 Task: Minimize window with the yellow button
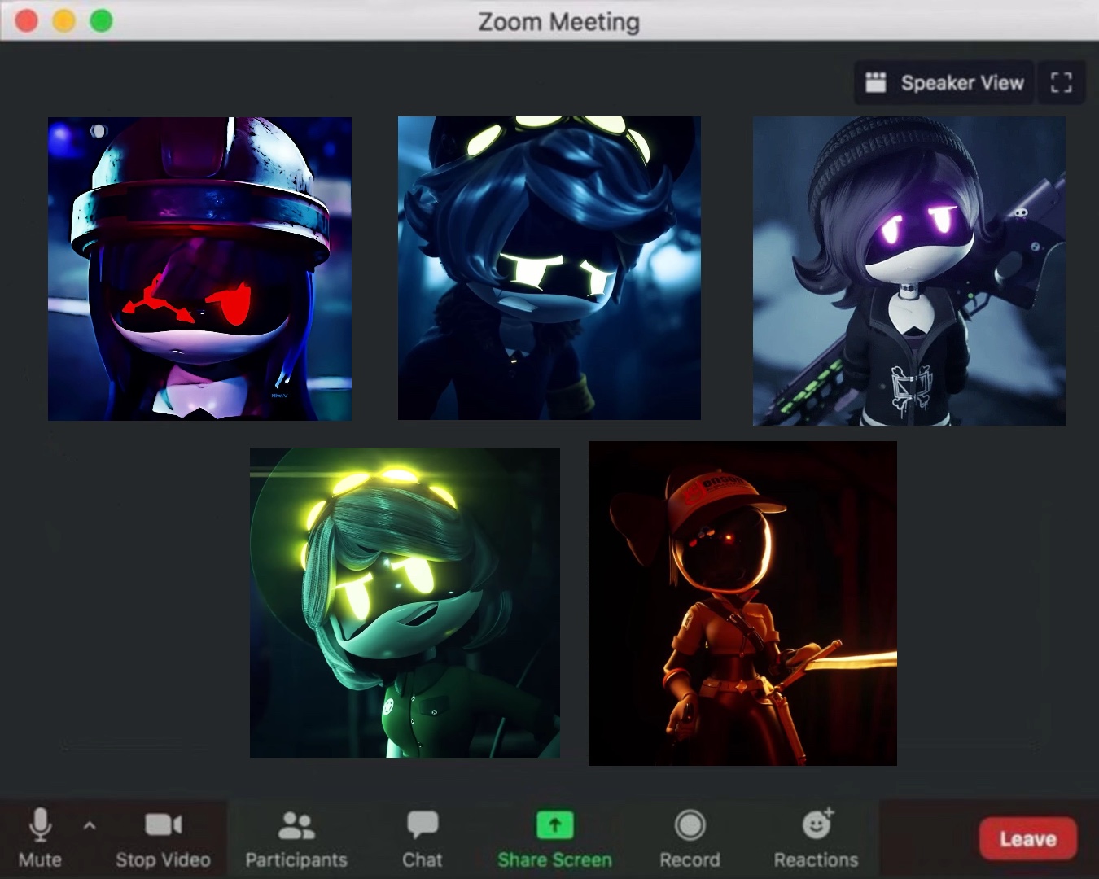pos(63,20)
